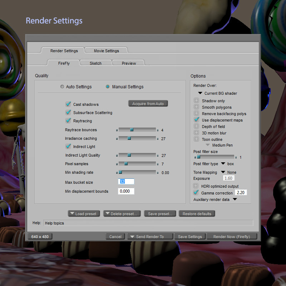
Task: Enable the Toon outline checkbox
Action: 196,139
